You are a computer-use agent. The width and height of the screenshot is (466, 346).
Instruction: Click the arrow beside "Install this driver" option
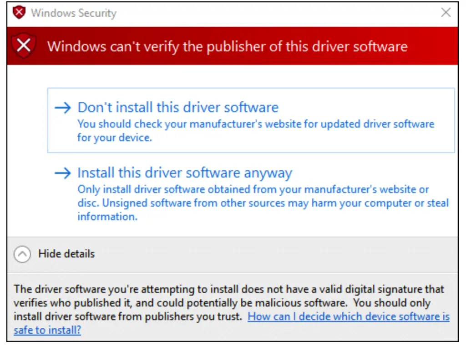[x=63, y=173]
